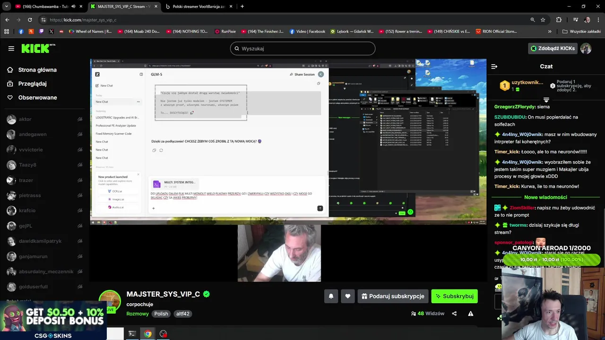Expand the chat leaderboard chevron
Image resolution: width=605 pixels, height=340 pixels.
click(x=546, y=100)
